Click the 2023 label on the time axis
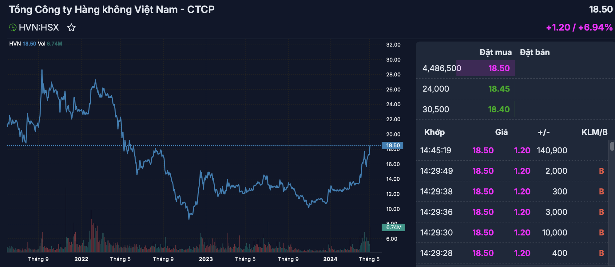 pyautogui.click(x=206, y=259)
